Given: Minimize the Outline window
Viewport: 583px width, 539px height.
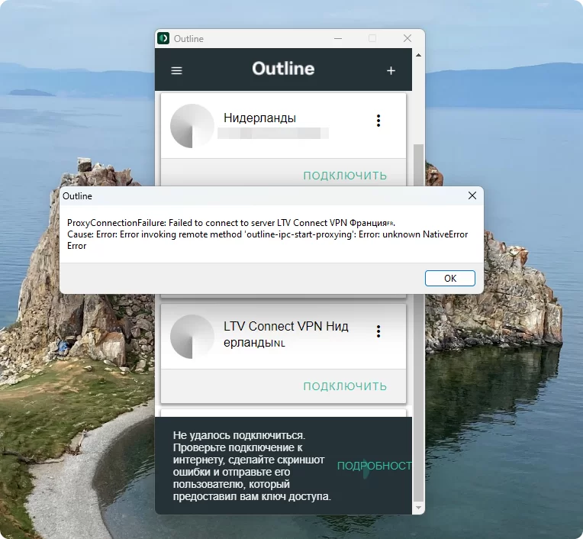Looking at the screenshot, I should tap(338, 38).
